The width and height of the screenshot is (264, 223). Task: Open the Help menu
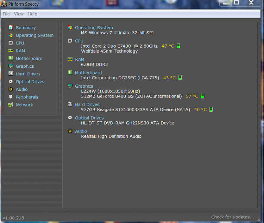point(32,14)
